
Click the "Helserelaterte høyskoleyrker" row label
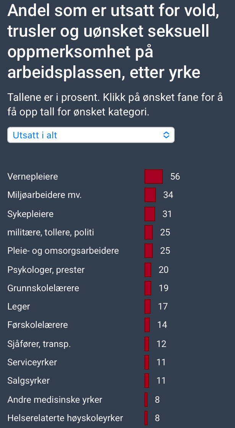65,418
